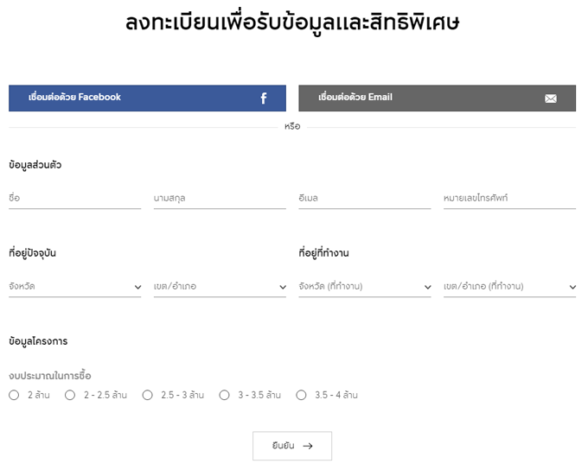Select the 2 - 2.5 ล้าน budget option
This screenshot has width=588, height=470.
click(70, 395)
